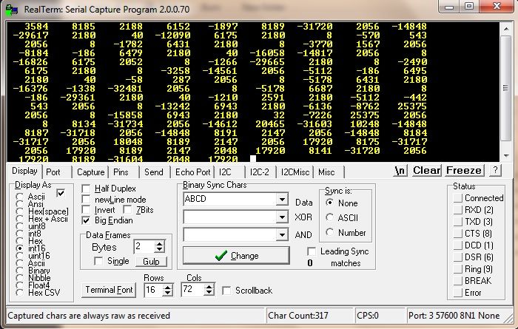
Task: Click the Gulp button
Action: (151, 262)
